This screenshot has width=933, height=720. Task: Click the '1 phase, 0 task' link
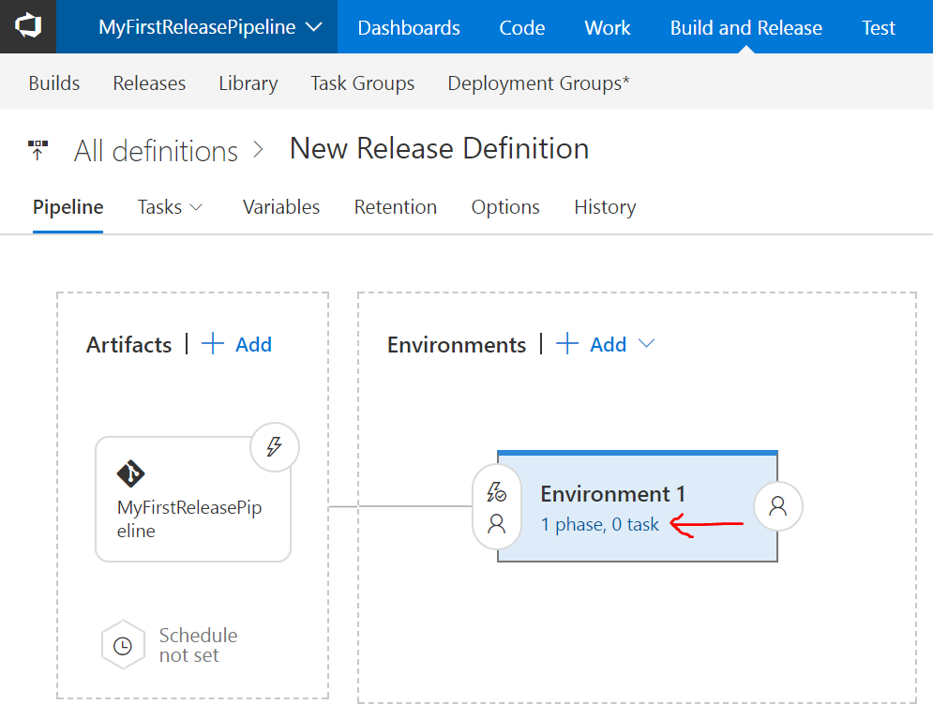(x=600, y=525)
